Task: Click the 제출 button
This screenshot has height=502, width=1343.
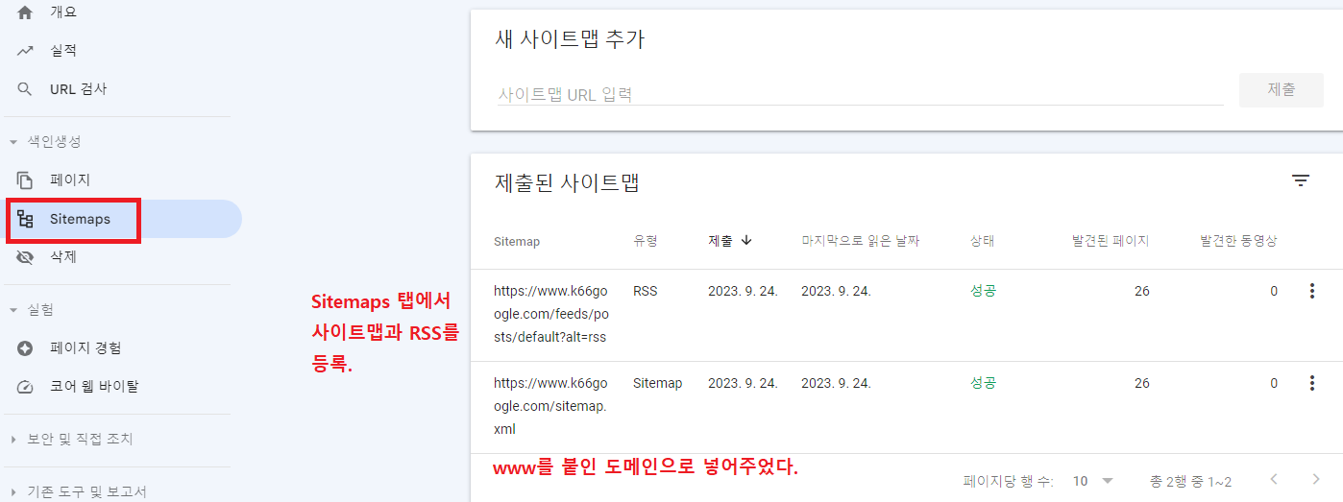Action: click(1282, 89)
